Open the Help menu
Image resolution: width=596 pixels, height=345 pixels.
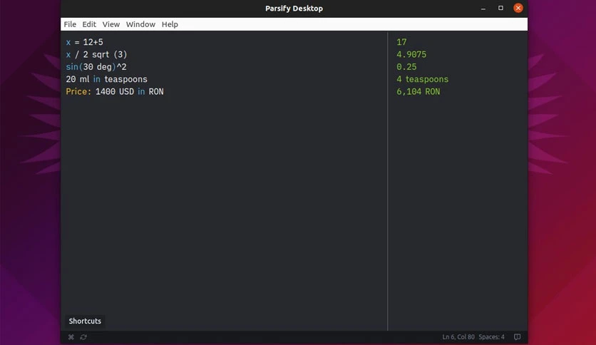click(170, 24)
